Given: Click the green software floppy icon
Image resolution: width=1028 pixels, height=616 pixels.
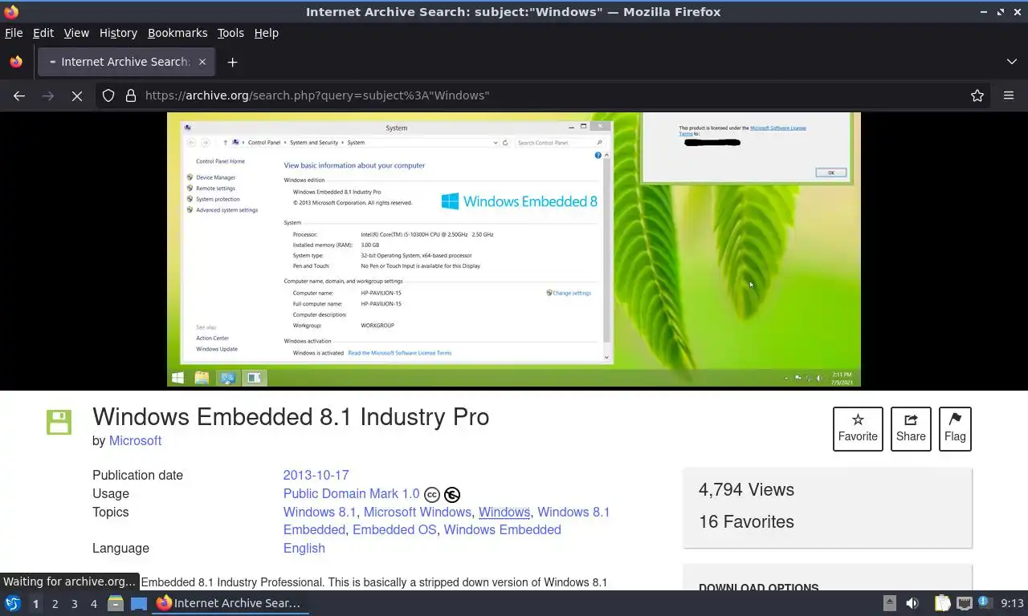Looking at the screenshot, I should click(x=59, y=422).
